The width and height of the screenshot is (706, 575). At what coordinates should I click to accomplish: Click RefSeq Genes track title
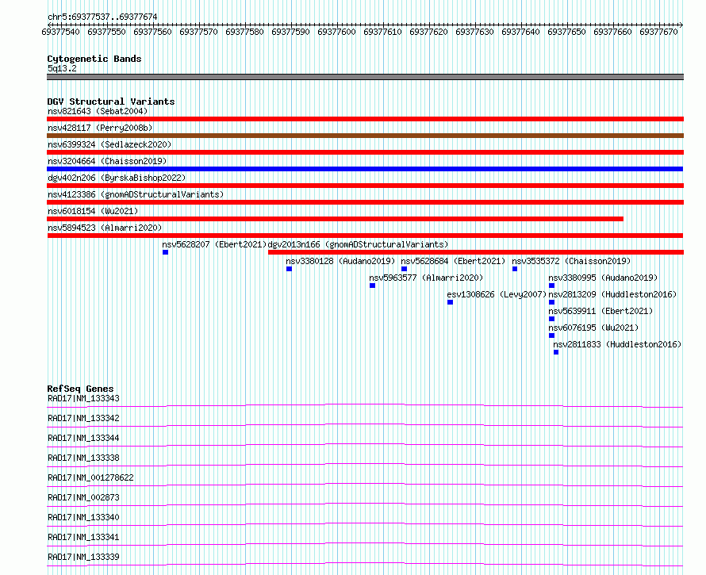pos(80,389)
